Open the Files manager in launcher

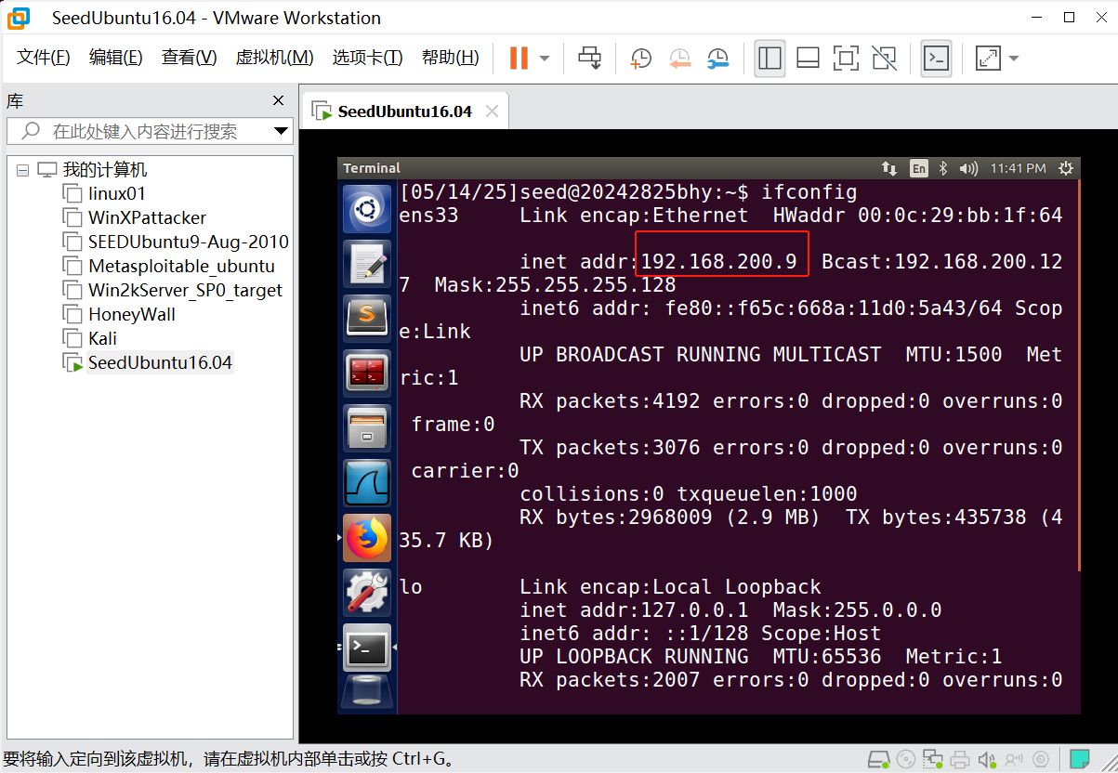[367, 428]
